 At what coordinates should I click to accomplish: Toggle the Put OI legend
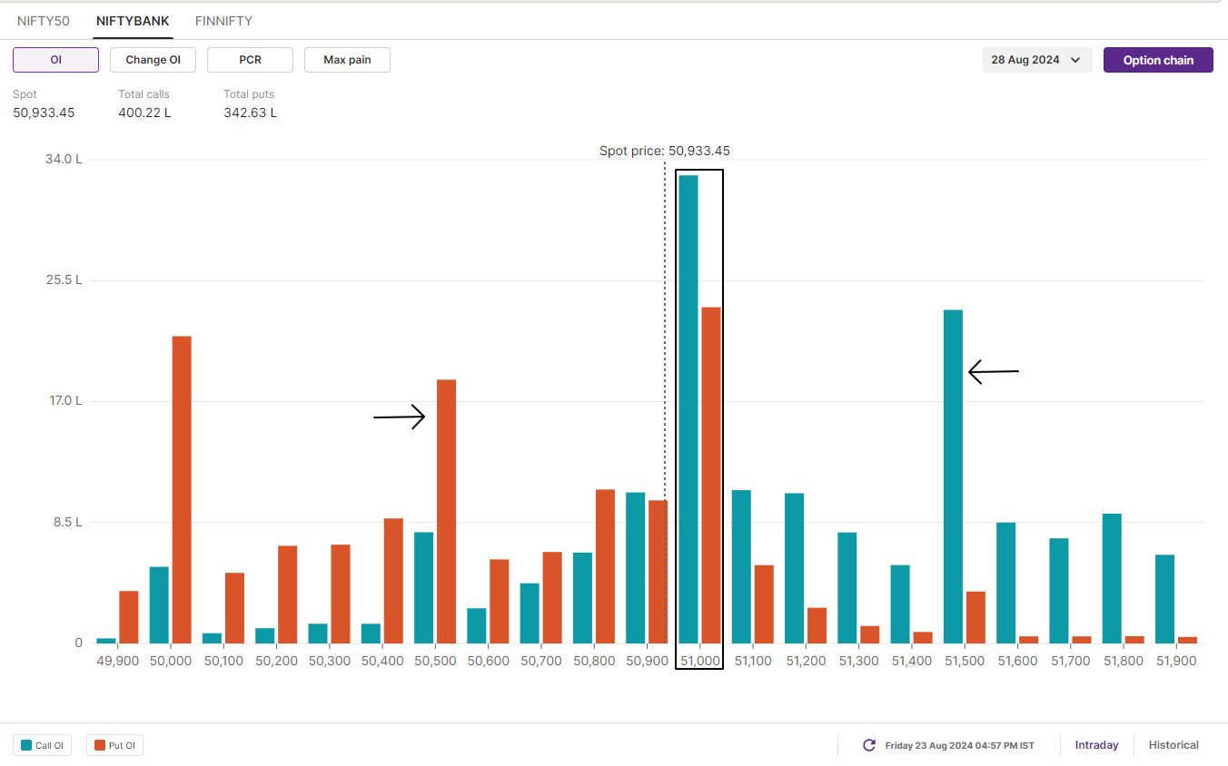(115, 746)
